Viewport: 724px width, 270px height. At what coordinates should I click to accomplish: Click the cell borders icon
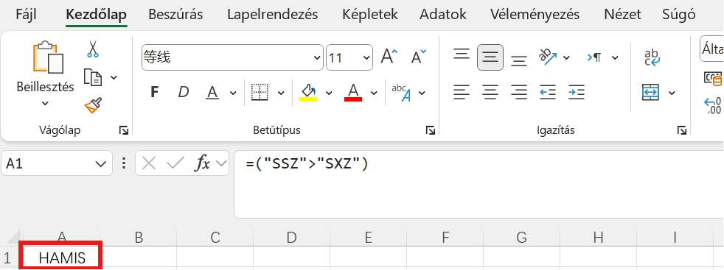tap(260, 93)
